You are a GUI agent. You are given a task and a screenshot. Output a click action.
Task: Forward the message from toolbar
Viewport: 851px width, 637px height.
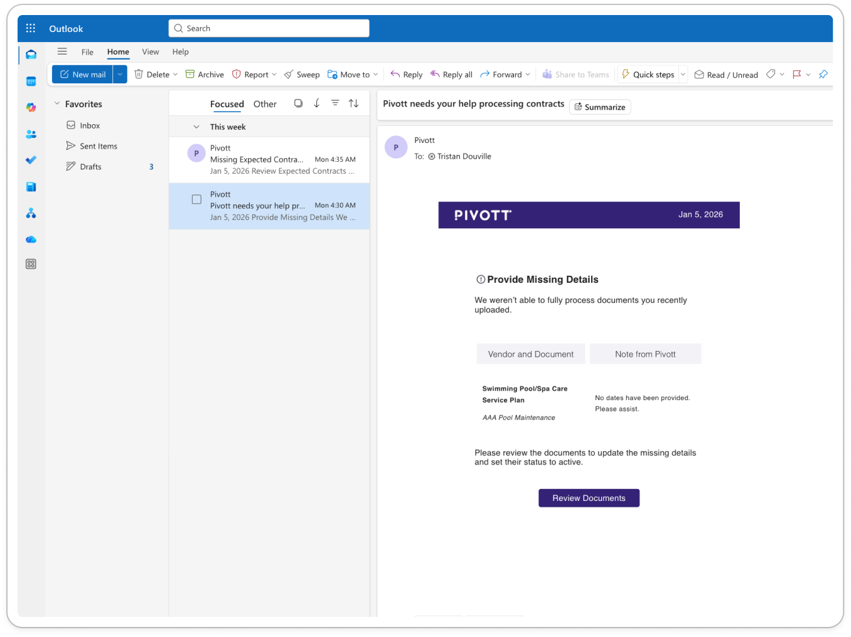pos(501,74)
